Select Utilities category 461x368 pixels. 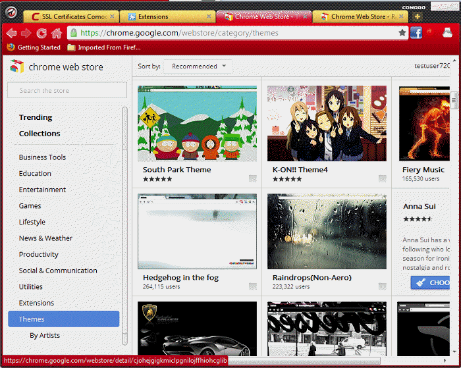coord(30,286)
